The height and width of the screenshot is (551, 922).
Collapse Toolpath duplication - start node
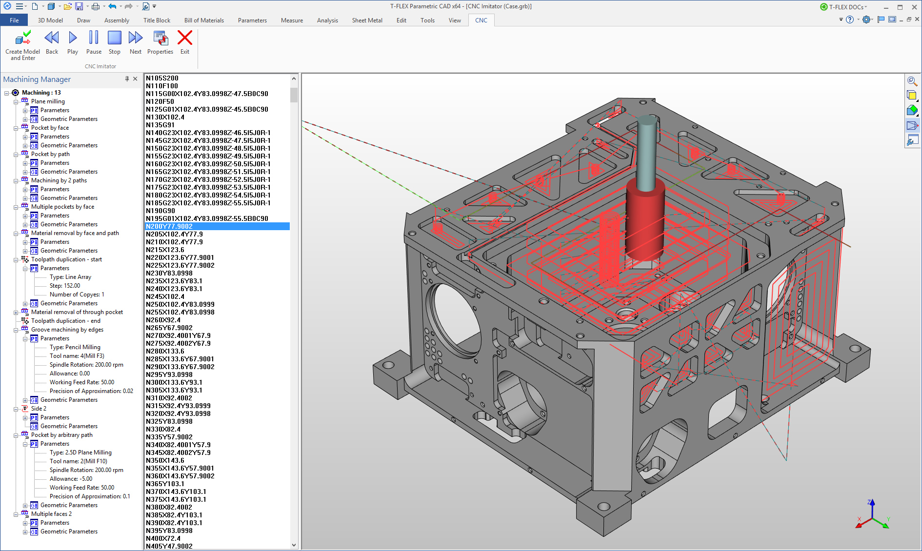[16, 259]
